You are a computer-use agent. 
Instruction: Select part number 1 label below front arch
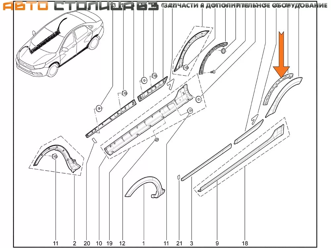143,243
